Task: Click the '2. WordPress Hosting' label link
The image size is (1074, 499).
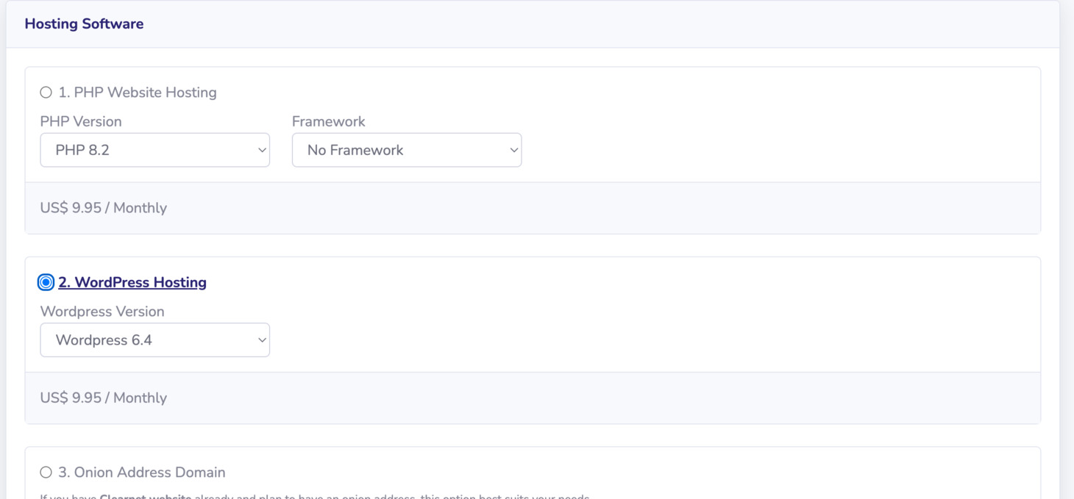Action: 132,282
